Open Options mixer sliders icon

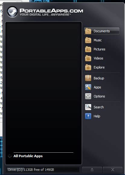pos(88,96)
